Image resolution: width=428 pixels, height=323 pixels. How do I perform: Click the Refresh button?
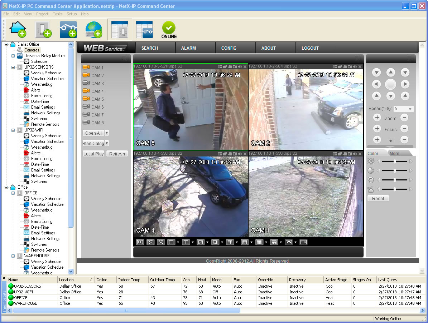tap(117, 154)
